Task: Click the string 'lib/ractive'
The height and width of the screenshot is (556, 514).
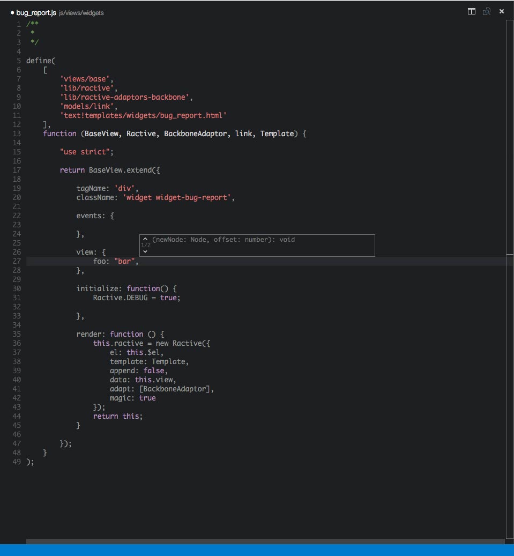Action: pos(86,88)
